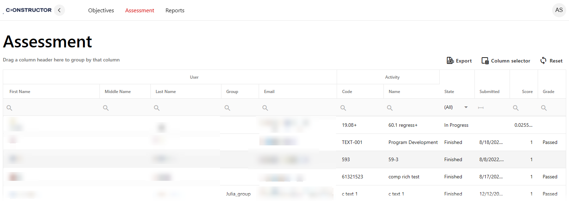The height and width of the screenshot is (204, 569).
Task: Click the Code filter search icon
Action: click(x=343, y=108)
